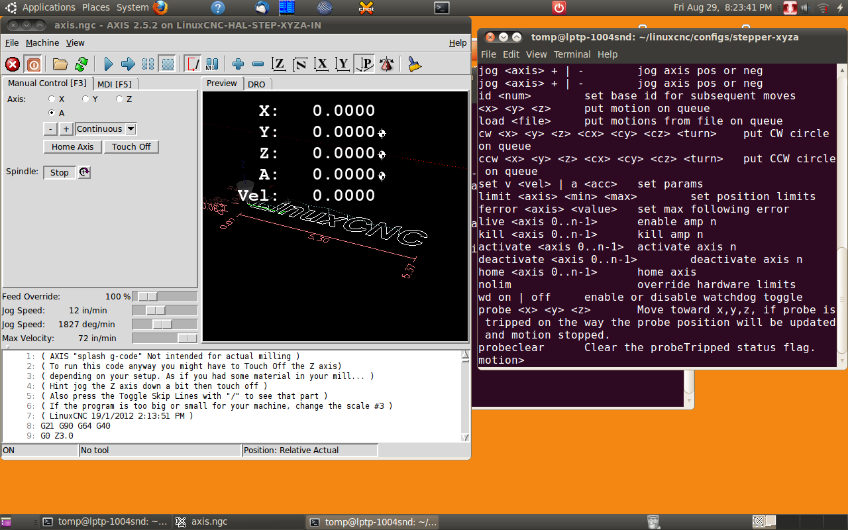Viewport: 848px width, 530px height.
Task: Click the Home Axis button
Action: coord(73,147)
